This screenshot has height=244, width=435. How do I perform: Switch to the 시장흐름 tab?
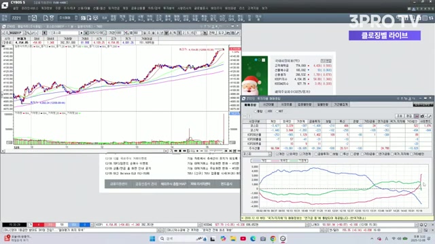pyautogui.click(x=286, y=104)
